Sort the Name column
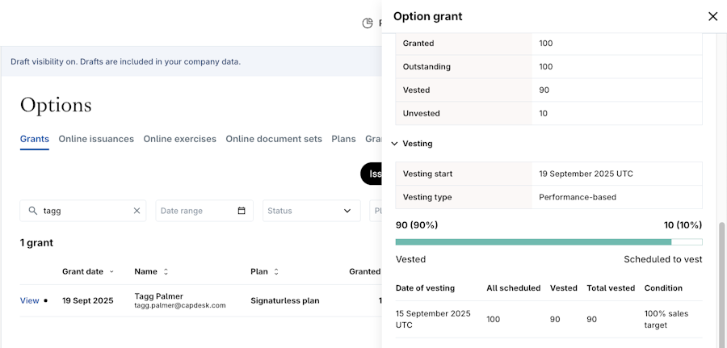The width and height of the screenshot is (727, 348). [166, 272]
